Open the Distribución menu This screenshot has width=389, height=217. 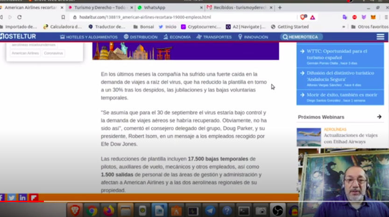pyautogui.click(x=141, y=37)
